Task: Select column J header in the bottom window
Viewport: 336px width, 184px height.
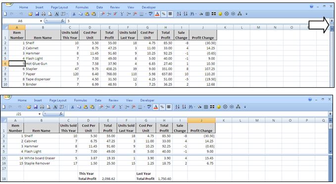Action: coord(201,120)
